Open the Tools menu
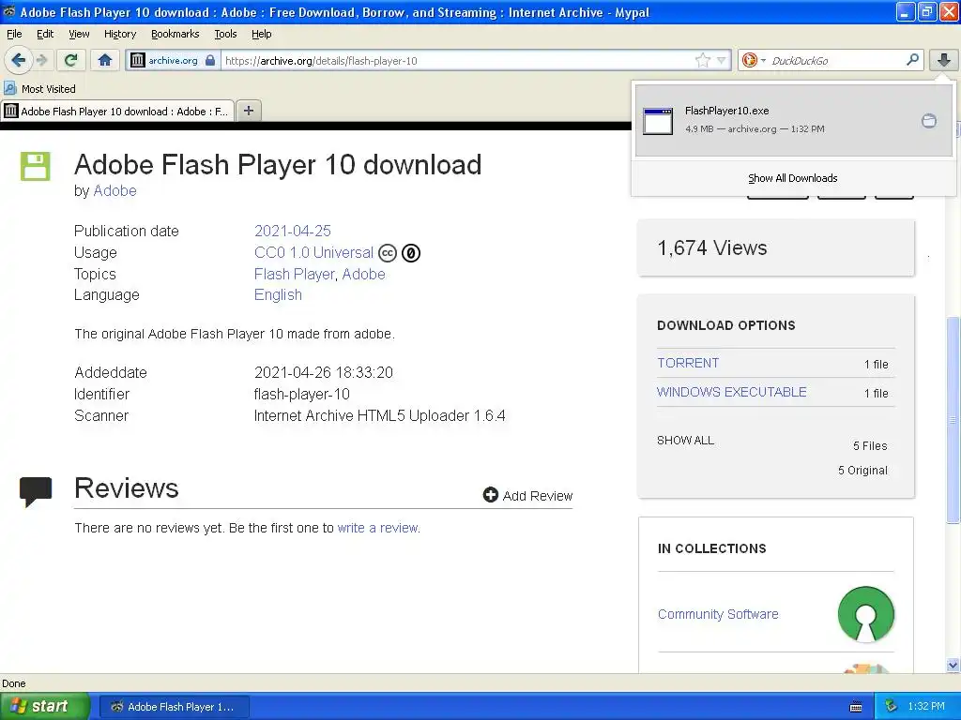The height and width of the screenshot is (720, 961). click(225, 34)
